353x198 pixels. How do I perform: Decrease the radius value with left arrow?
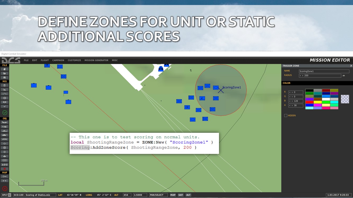pos(301,76)
